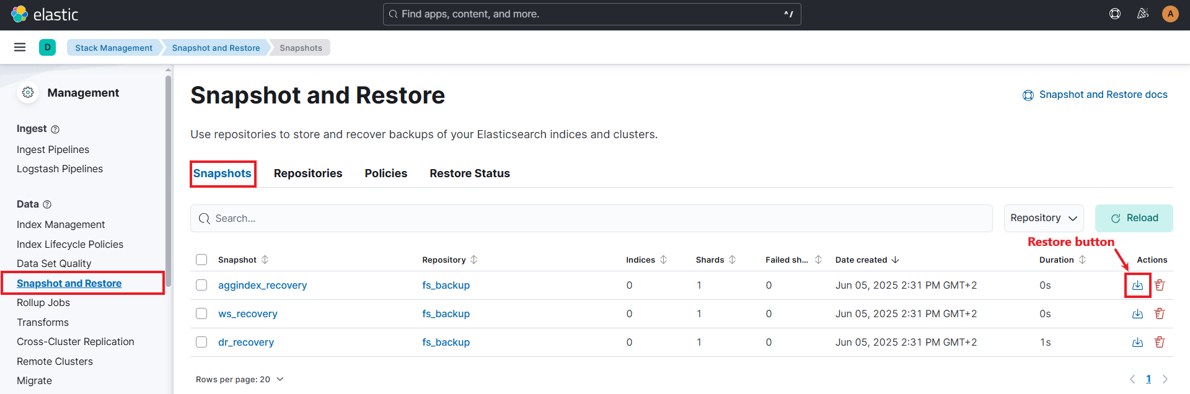Open the aggindex_recovery snapshot link
Image resolution: width=1190 pixels, height=394 pixels.
point(262,285)
